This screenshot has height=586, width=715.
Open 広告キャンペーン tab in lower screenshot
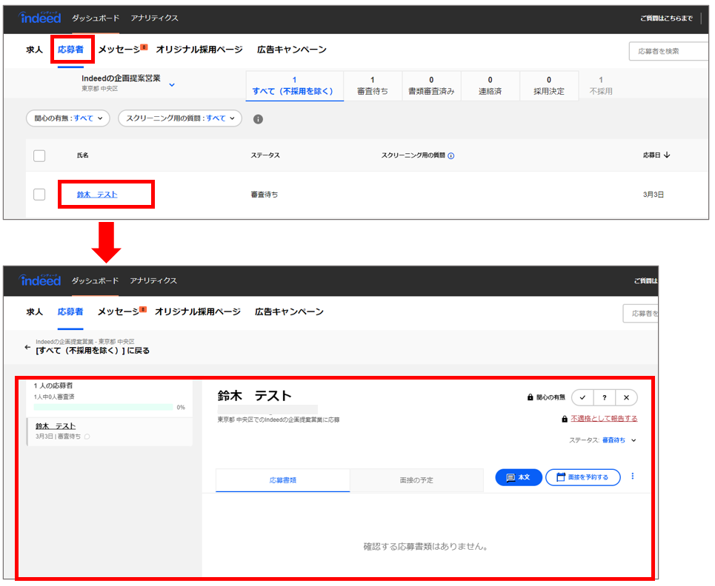(x=289, y=311)
